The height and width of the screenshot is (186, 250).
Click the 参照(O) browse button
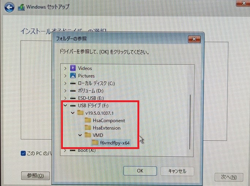(x=35, y=176)
